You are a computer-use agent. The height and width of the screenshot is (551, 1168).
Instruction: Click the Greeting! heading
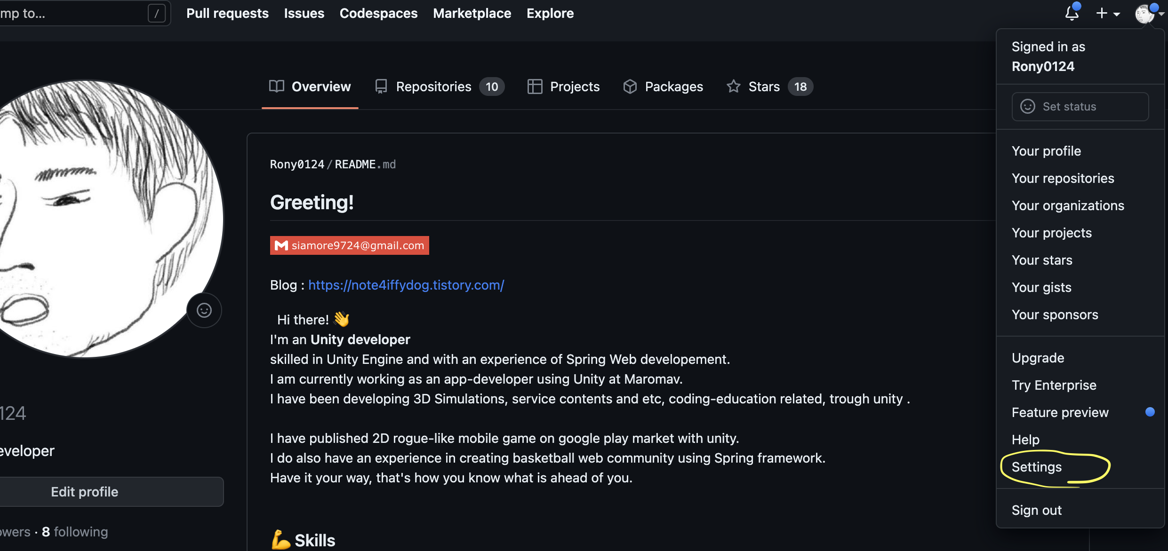point(312,202)
